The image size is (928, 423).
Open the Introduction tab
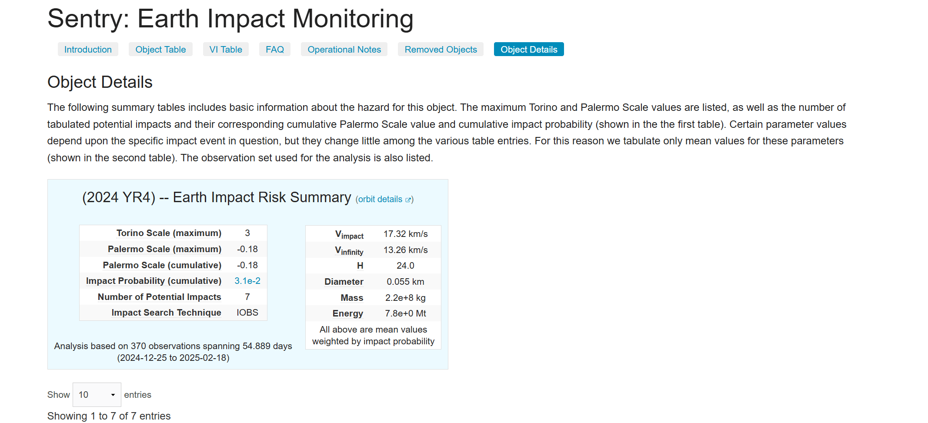[x=88, y=50]
